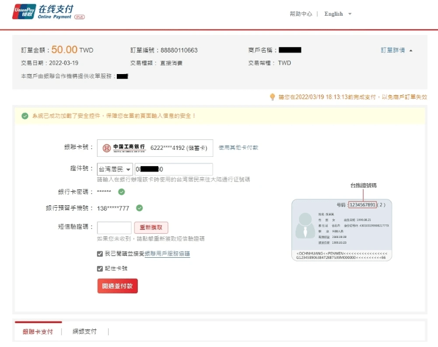Click the masked phone number 138*****777
This screenshot has height=347, width=438.
click(x=113, y=208)
